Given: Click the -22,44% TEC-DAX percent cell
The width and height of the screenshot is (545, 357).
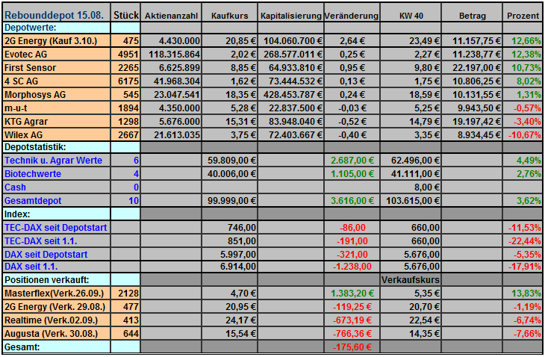Looking at the screenshot, I should (523, 240).
